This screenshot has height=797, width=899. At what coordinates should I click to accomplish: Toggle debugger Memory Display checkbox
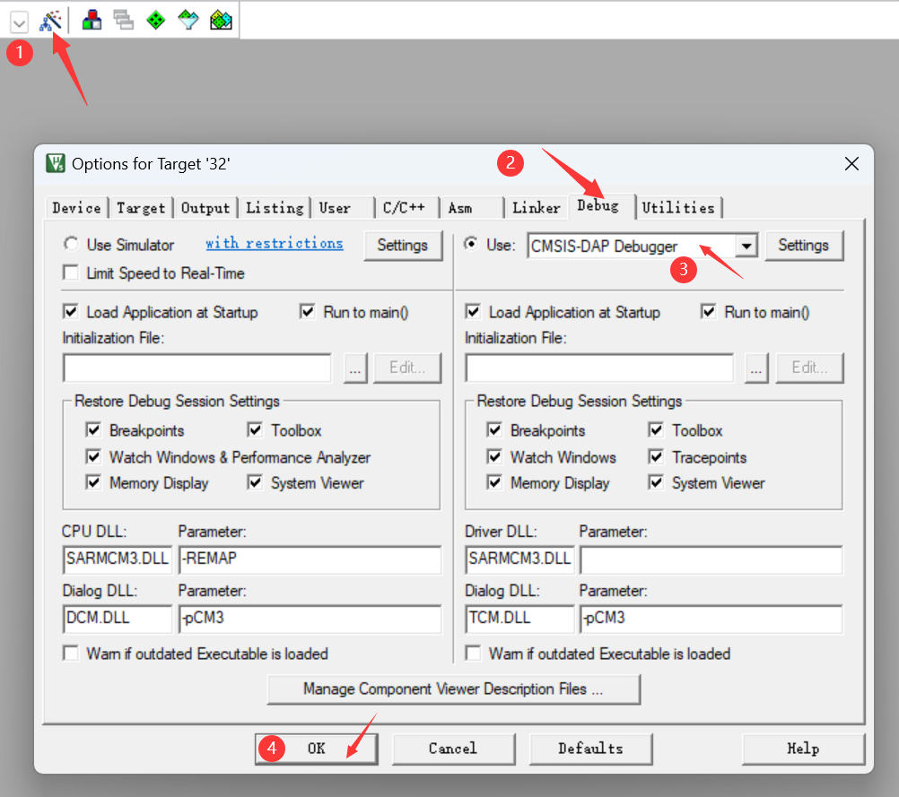click(494, 482)
